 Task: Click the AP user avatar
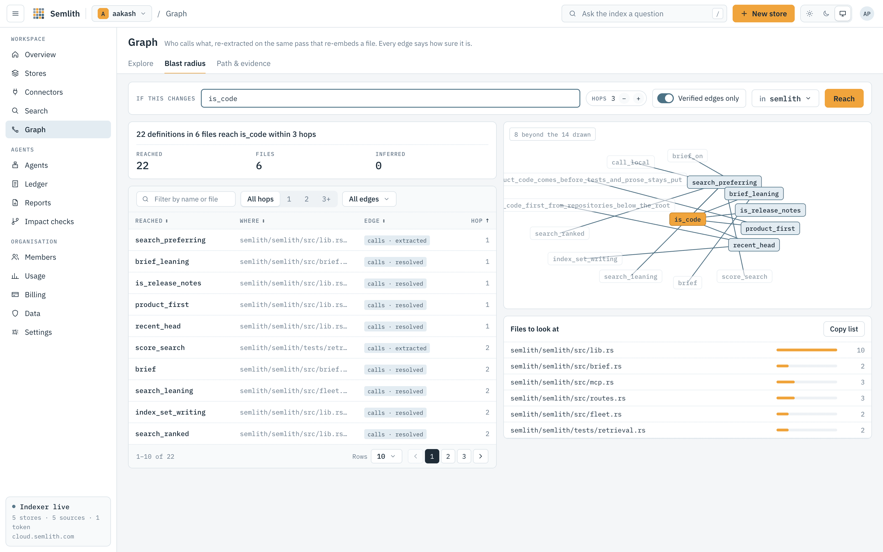pos(866,14)
